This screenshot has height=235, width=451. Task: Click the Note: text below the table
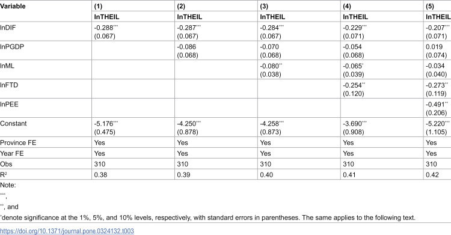(8, 185)
